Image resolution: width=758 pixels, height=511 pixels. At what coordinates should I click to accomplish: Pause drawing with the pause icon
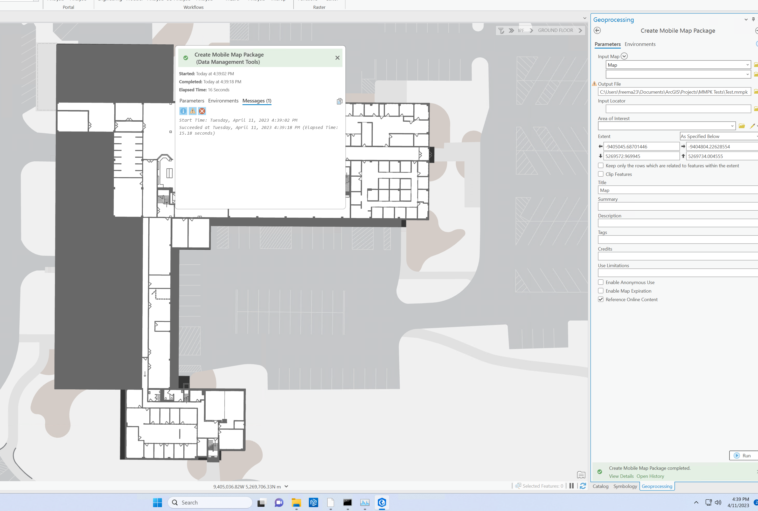(x=571, y=486)
